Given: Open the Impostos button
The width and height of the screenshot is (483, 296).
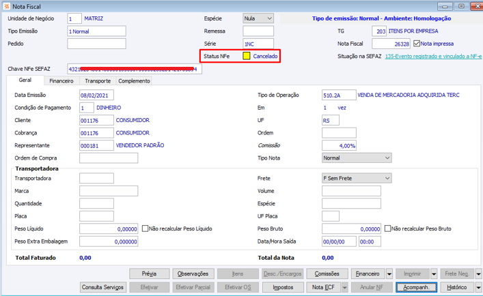Looking at the screenshot, I should click(283, 287).
